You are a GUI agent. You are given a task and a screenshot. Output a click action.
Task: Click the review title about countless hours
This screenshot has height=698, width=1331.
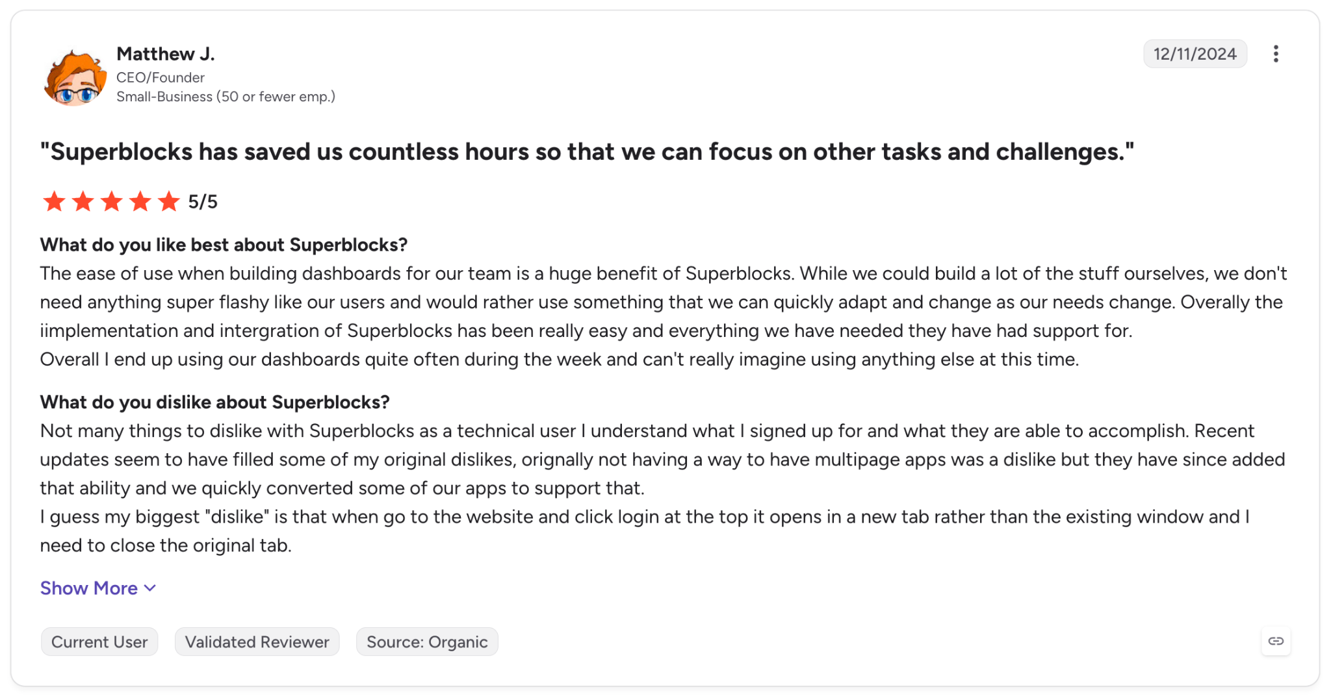click(587, 152)
